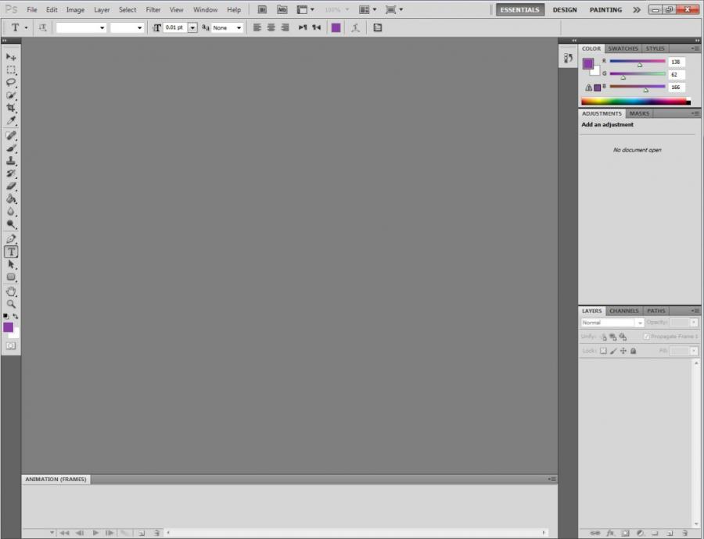Image resolution: width=704 pixels, height=539 pixels.
Task: Open the Image menu
Action: 75,9
